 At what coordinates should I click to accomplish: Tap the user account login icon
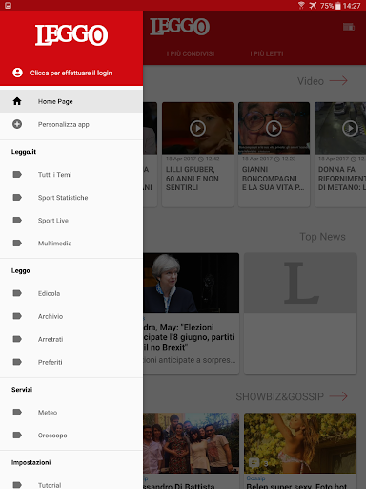pos(17,73)
